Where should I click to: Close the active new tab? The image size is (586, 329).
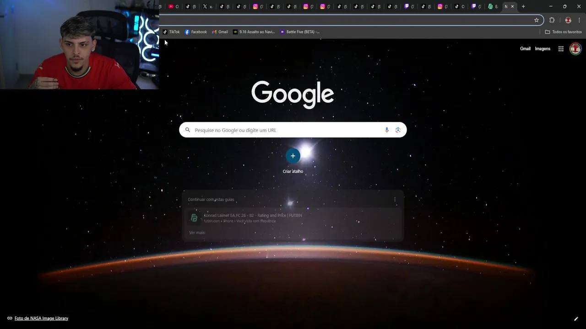pos(512,6)
